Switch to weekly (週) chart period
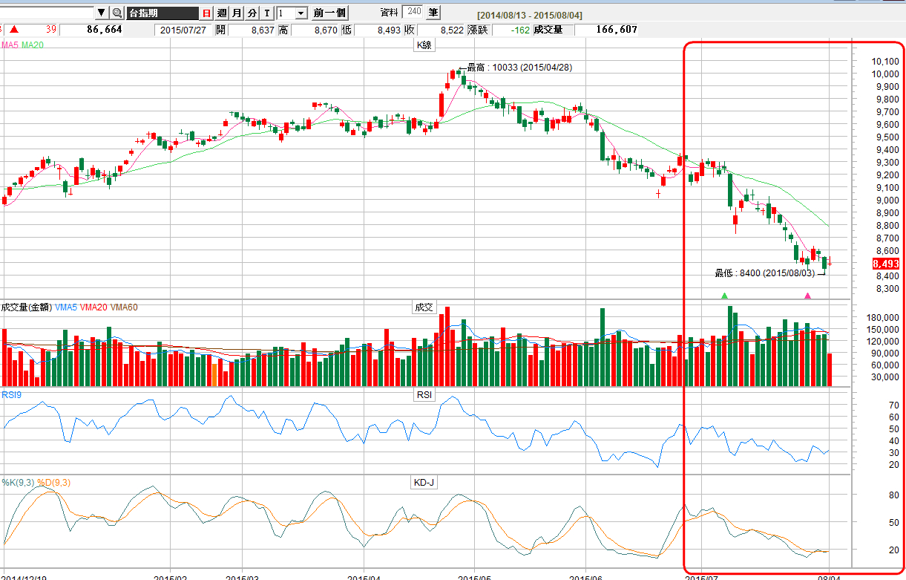Viewport: 906px width, 580px height. pos(221,13)
